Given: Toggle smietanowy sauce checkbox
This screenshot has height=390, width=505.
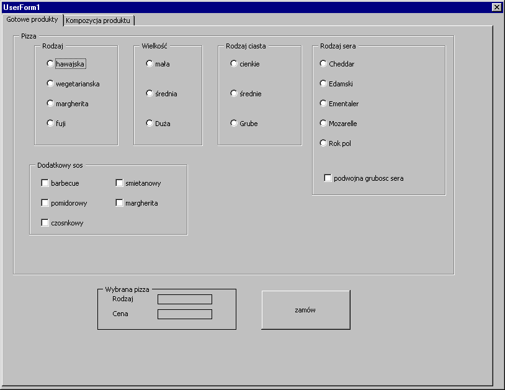Looking at the screenshot, I should click(x=120, y=183).
